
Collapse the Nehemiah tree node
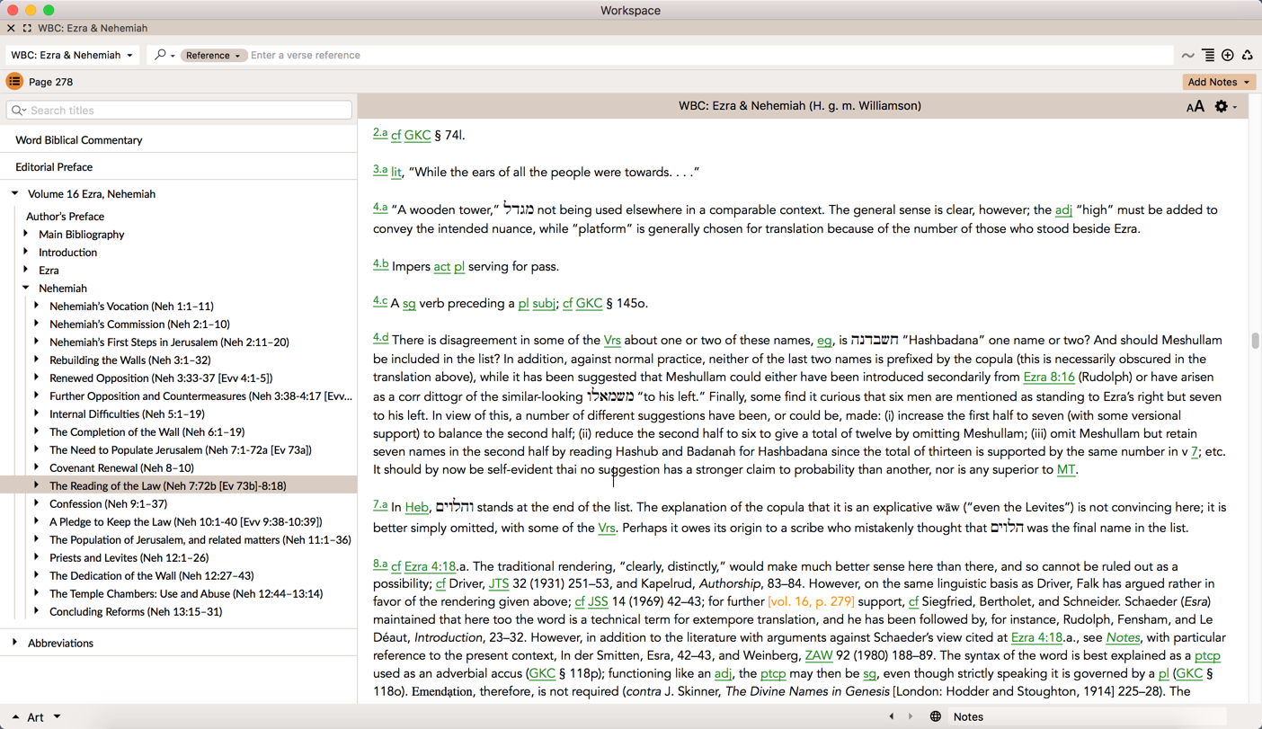pos(26,288)
